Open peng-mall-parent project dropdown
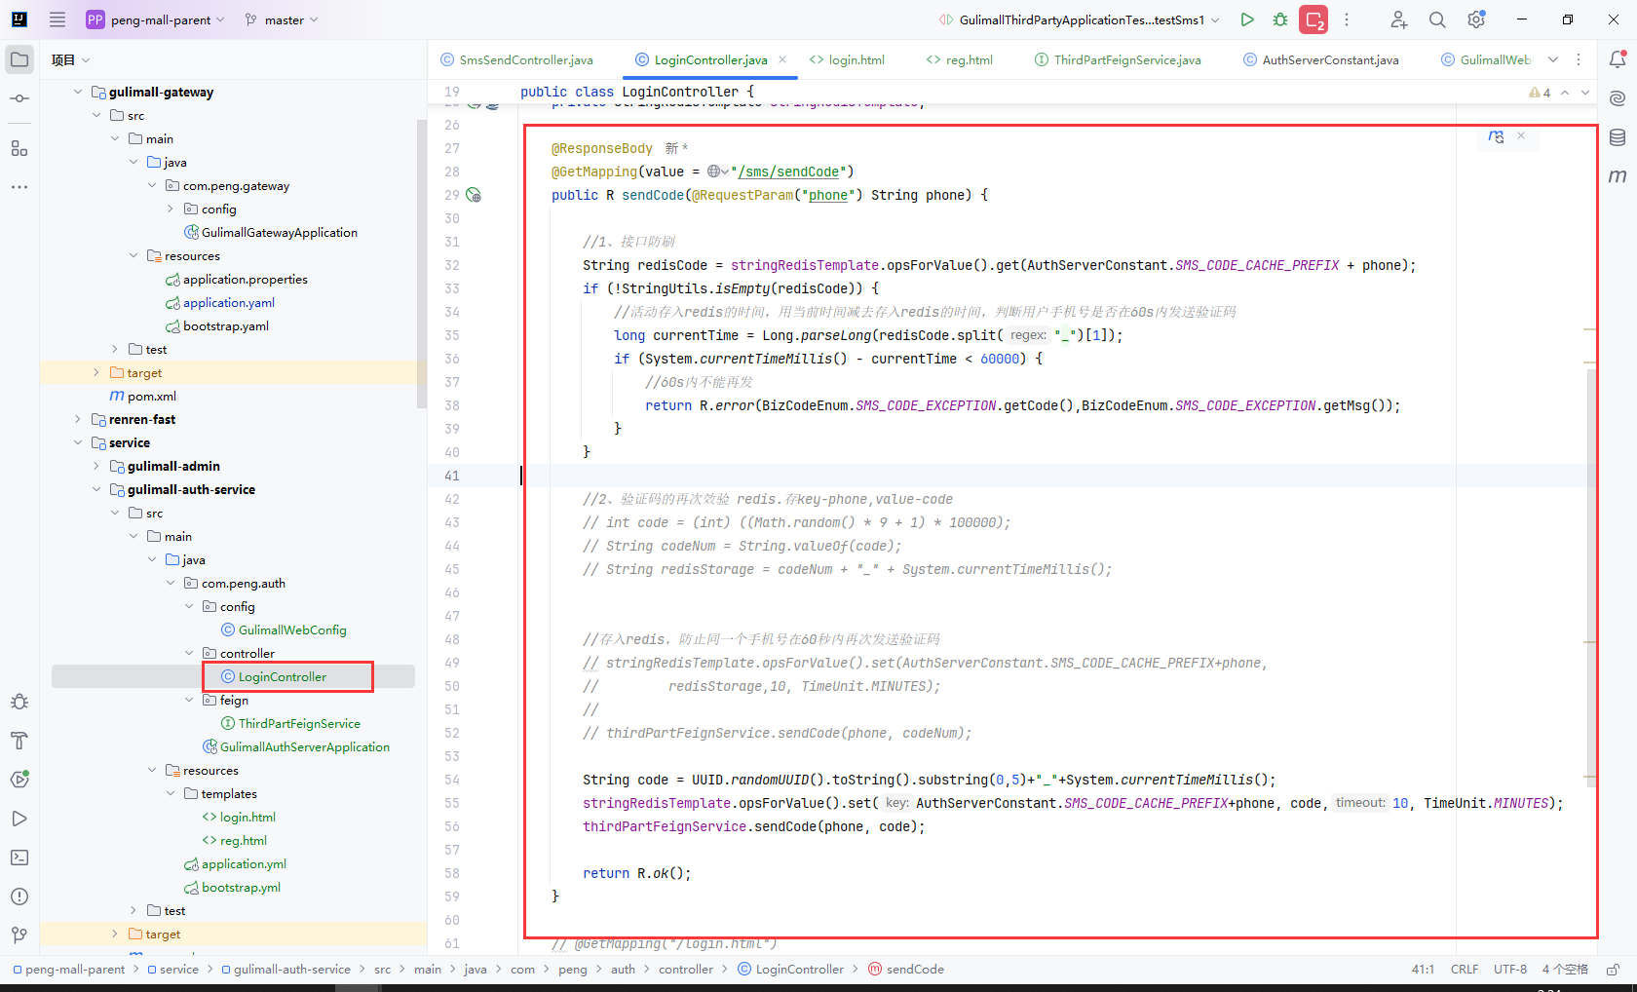Screen dimensions: 1637x992 (156, 19)
